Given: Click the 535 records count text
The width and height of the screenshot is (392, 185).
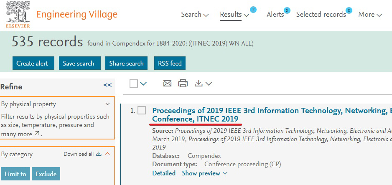Looking at the screenshot, I should click(47, 42).
